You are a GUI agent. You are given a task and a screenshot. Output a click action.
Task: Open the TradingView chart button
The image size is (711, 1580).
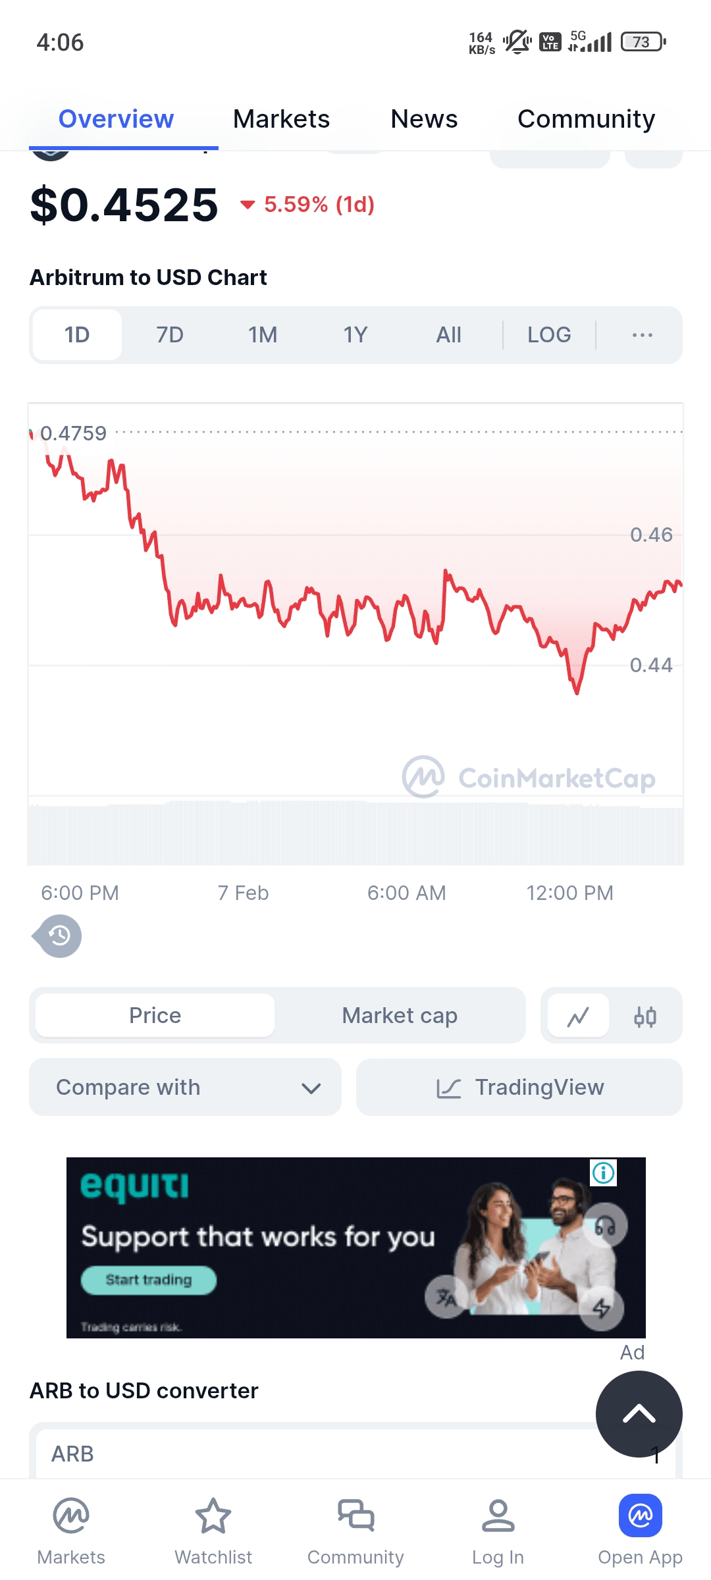coord(519,1087)
